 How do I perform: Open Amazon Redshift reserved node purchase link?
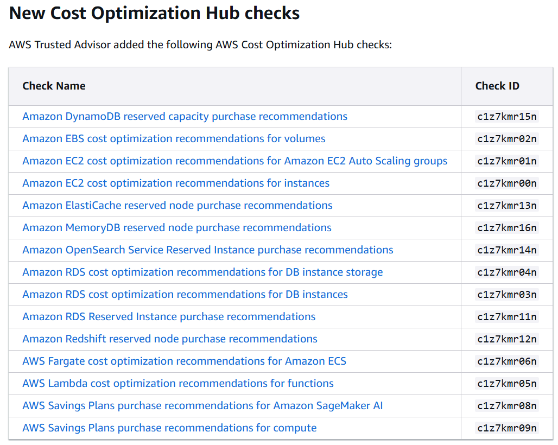170,339
